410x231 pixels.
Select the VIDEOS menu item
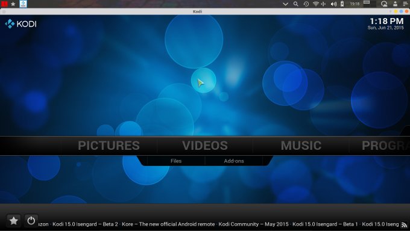click(x=205, y=146)
